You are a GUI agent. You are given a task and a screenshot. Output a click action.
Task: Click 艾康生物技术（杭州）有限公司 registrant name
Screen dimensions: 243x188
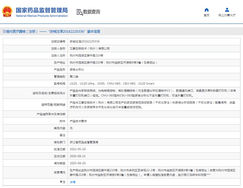(90, 49)
